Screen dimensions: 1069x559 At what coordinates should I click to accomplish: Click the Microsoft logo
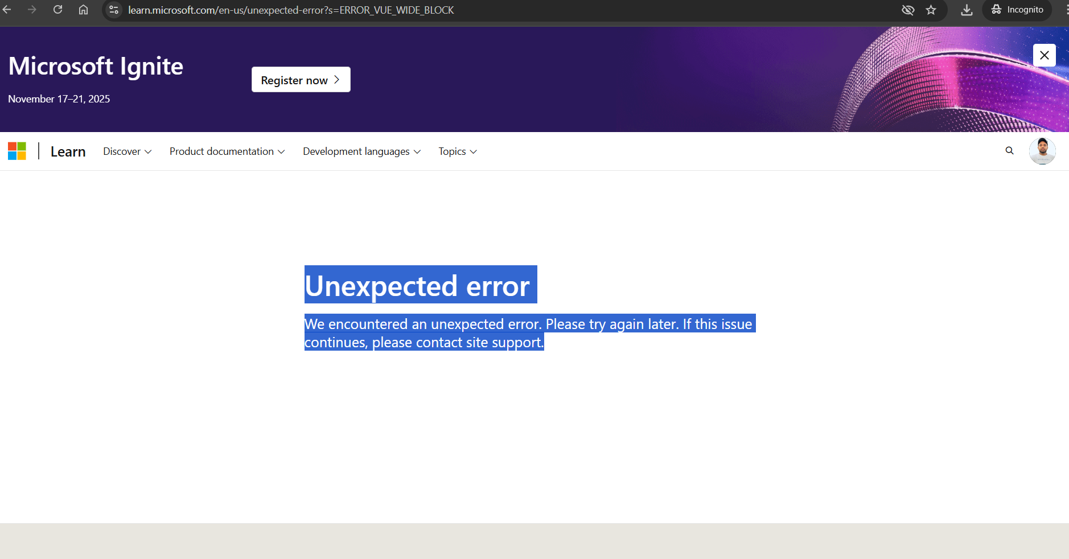click(x=17, y=151)
